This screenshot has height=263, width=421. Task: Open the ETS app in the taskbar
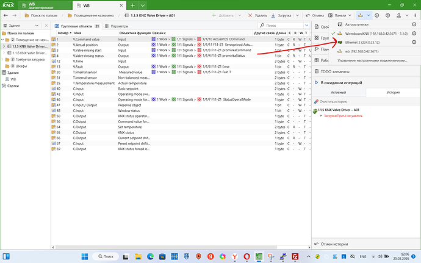click(259, 256)
